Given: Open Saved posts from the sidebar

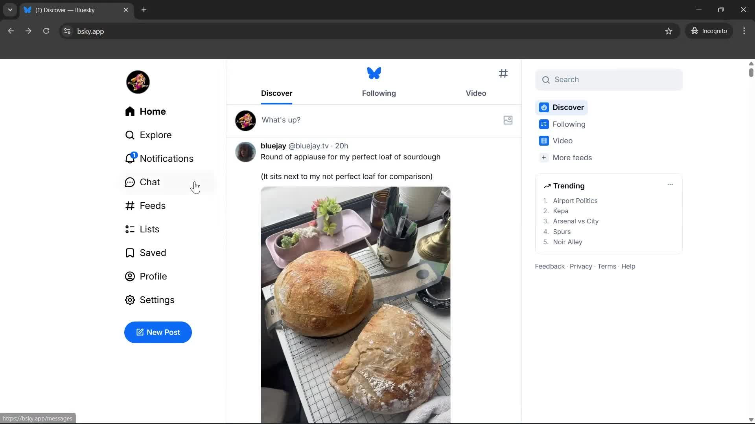Looking at the screenshot, I should [x=153, y=252].
